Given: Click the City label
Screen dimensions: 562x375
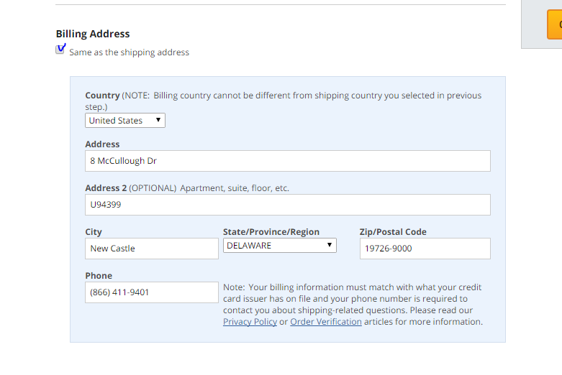Looking at the screenshot, I should pos(94,232).
